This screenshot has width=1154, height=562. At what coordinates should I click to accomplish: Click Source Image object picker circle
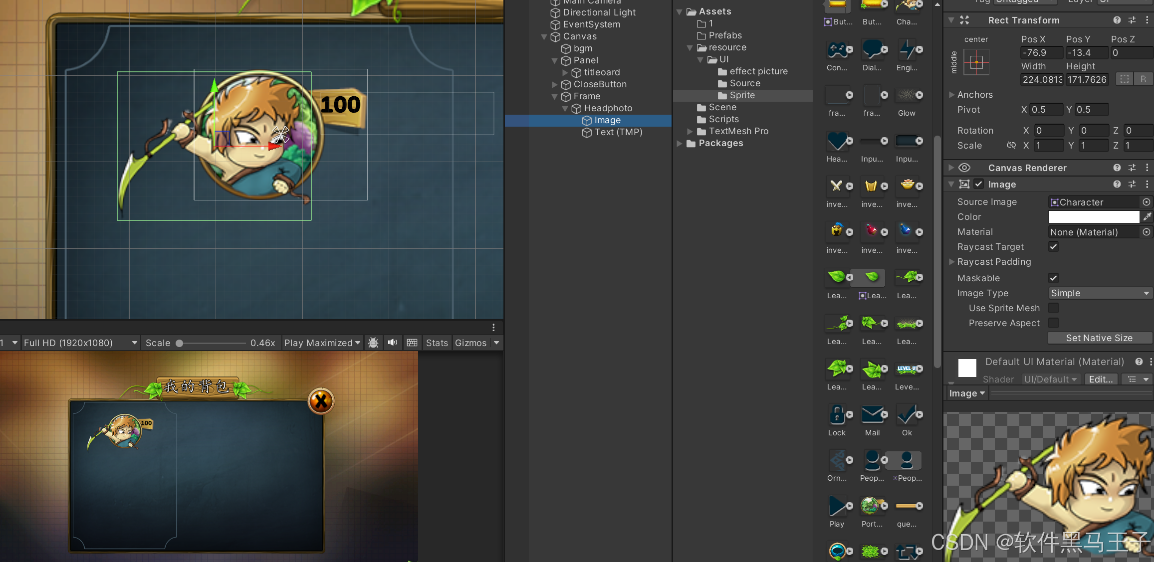[x=1147, y=202]
